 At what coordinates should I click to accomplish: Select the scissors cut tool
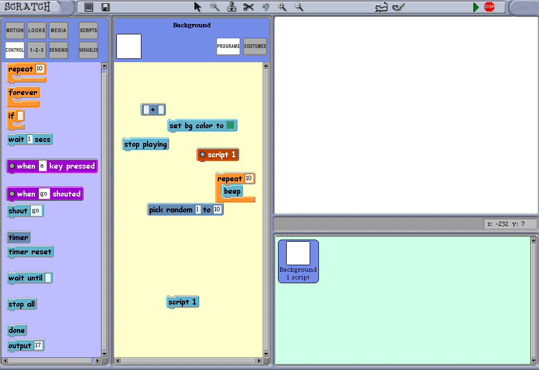[x=248, y=7]
